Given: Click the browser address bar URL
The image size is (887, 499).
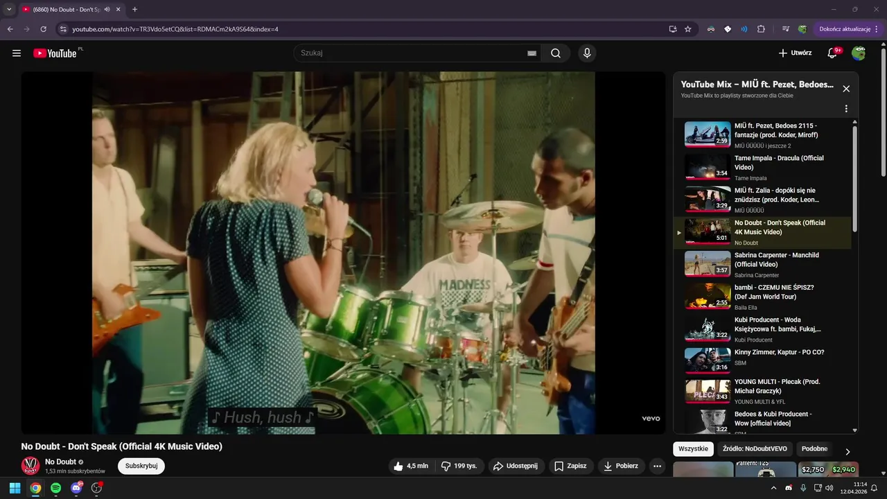Looking at the screenshot, I should pos(175,29).
